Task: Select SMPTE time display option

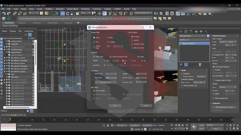Action: pos(132,40)
